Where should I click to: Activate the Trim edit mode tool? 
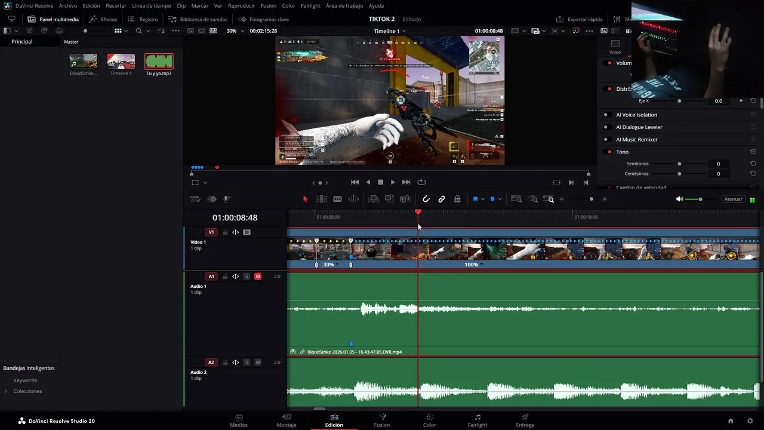[x=321, y=199]
